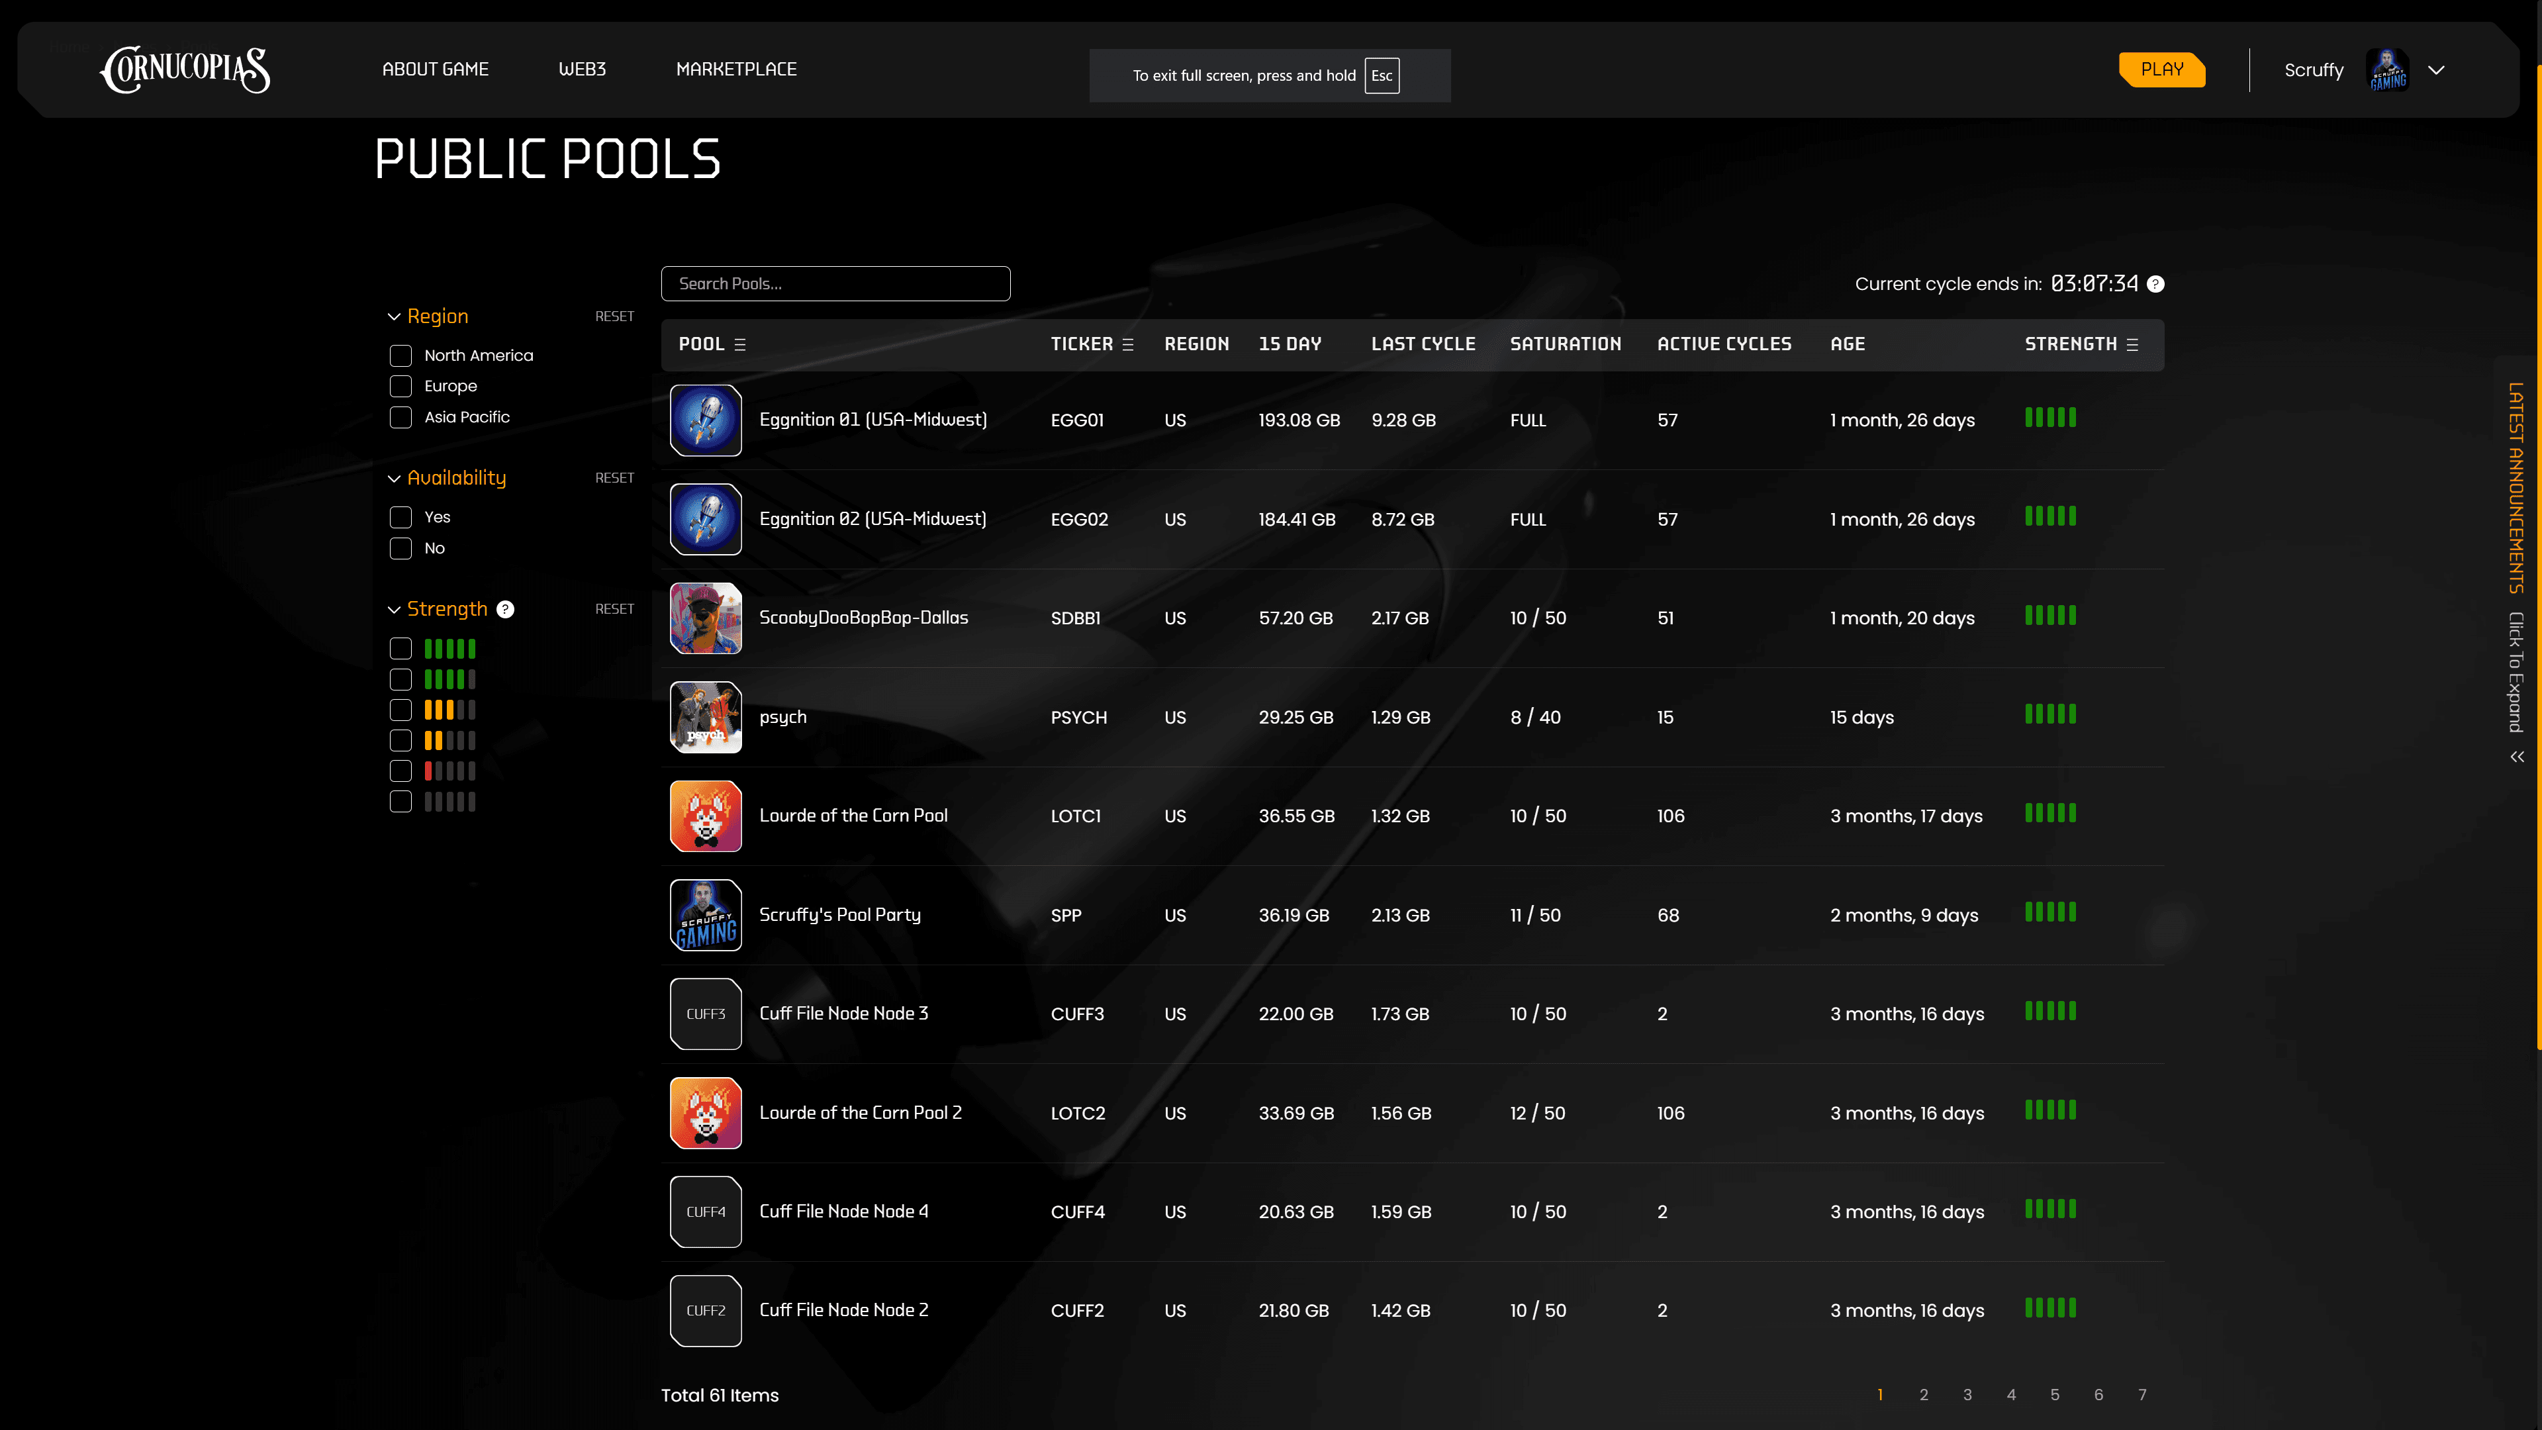Viewport: 2542px width, 1430px height.
Task: Click Eggnition 01 strength bars
Action: coord(2051,418)
